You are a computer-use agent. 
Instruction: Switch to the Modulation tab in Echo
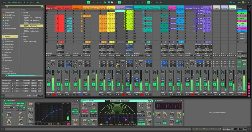[116, 101]
